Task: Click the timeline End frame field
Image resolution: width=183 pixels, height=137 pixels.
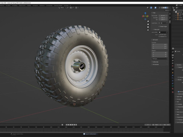Action: [x=166, y=125]
